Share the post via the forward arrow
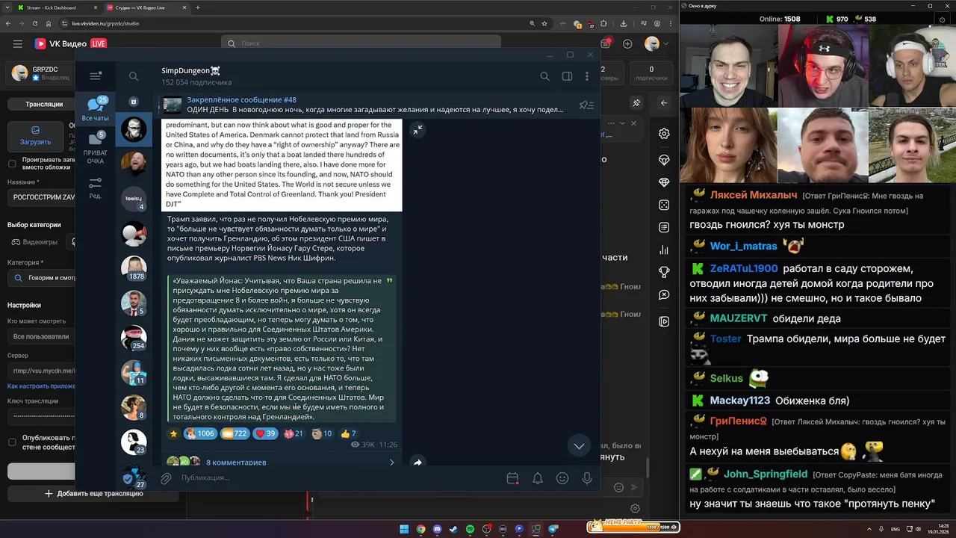The width and height of the screenshot is (956, 538). pyautogui.click(x=418, y=463)
